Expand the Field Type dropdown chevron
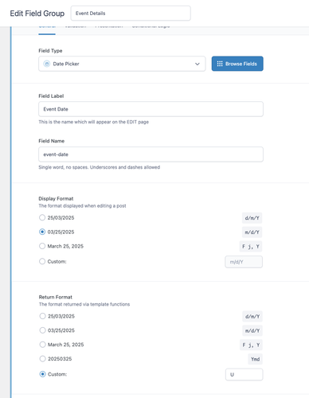The height and width of the screenshot is (398, 309). (198, 64)
